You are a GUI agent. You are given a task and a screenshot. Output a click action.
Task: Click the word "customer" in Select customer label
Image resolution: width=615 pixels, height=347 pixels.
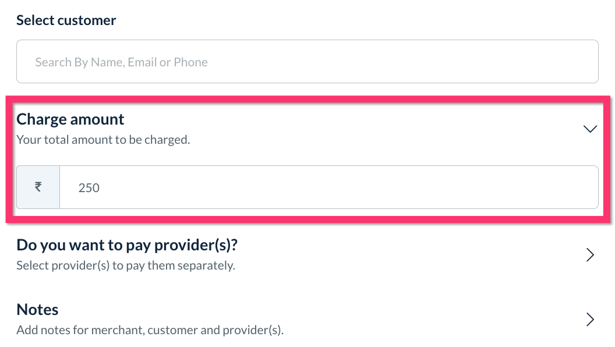point(89,20)
